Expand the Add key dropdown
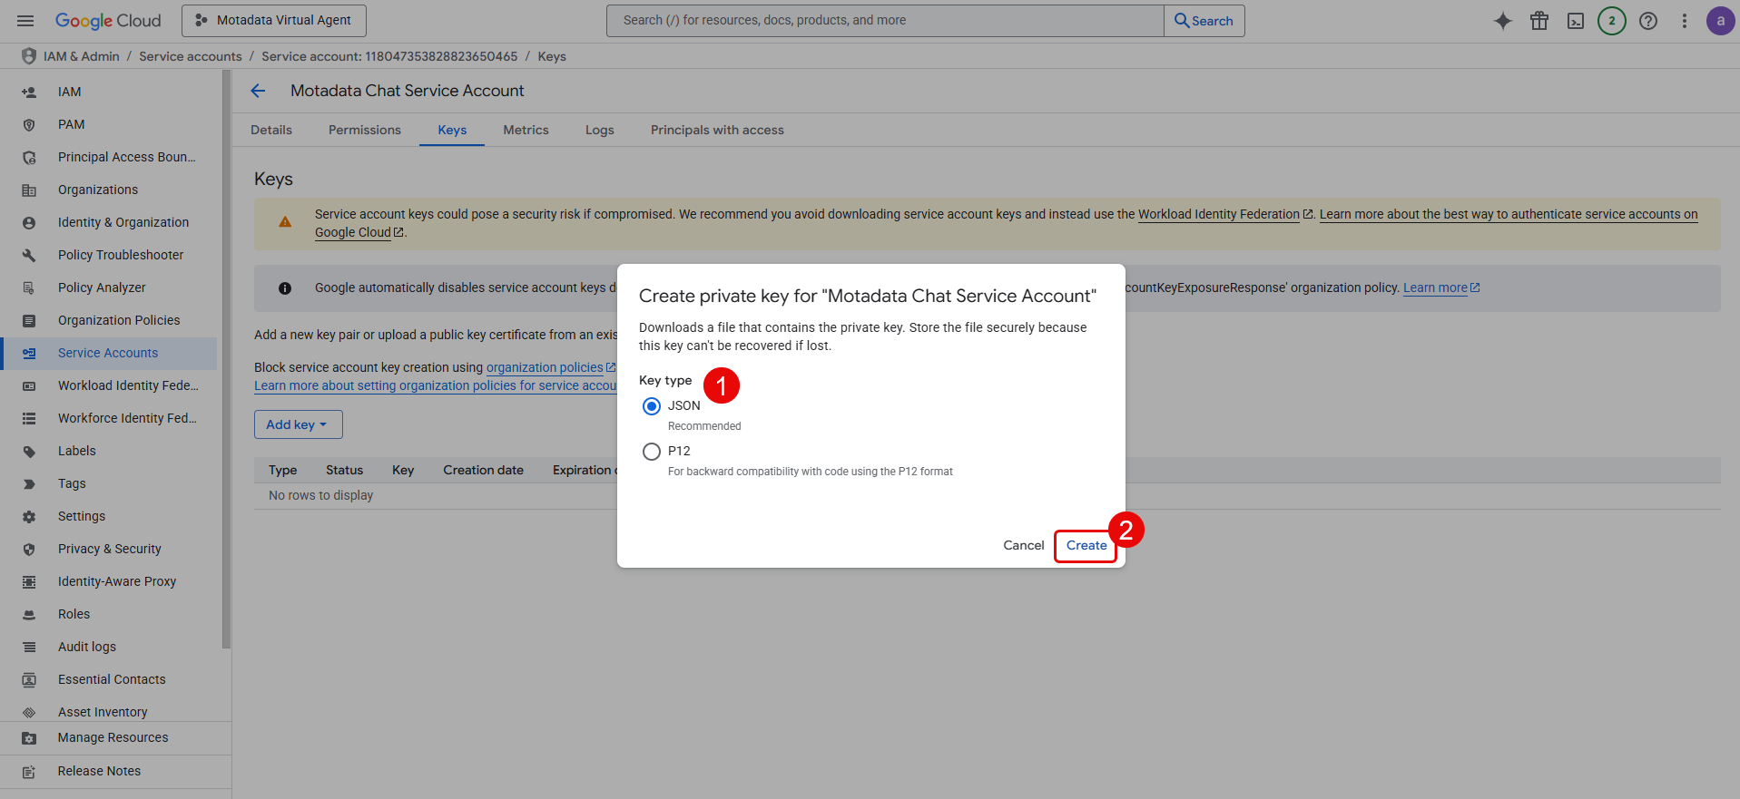The width and height of the screenshot is (1740, 799). [x=298, y=424]
